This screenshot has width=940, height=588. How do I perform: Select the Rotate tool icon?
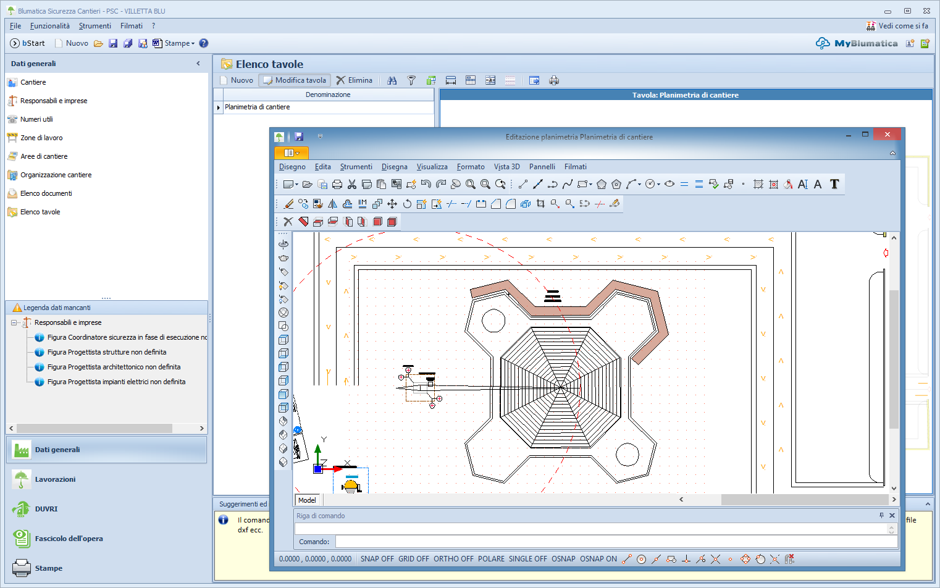tap(407, 204)
